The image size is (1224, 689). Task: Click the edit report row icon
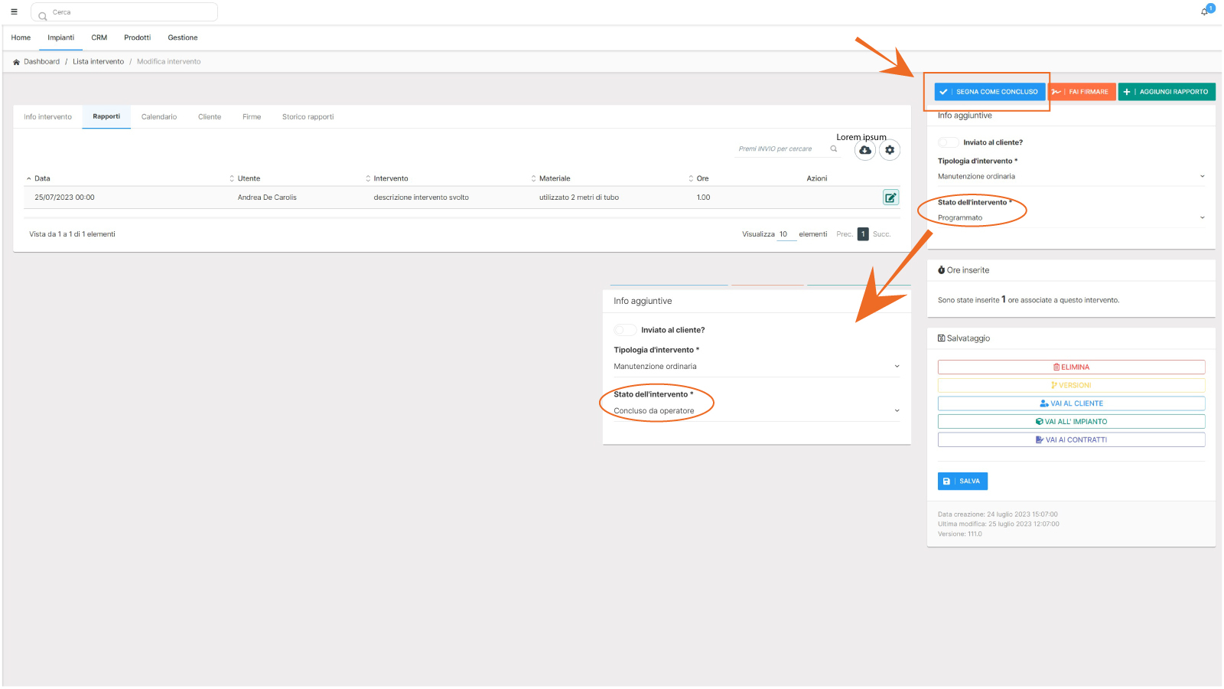pyautogui.click(x=890, y=198)
